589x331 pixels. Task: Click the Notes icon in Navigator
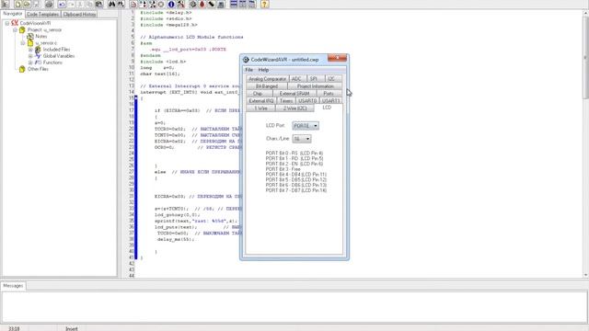pyautogui.click(x=30, y=37)
